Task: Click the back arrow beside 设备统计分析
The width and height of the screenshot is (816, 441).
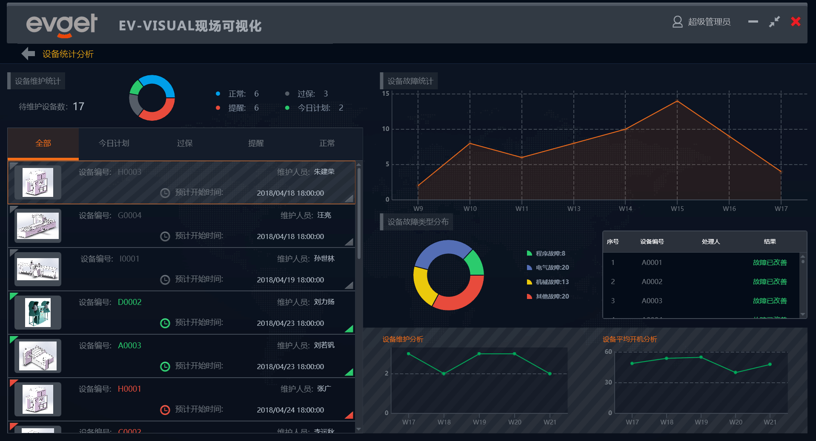Action: click(x=28, y=54)
